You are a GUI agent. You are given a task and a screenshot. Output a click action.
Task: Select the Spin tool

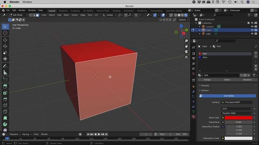pyautogui.click(x=5, y=124)
